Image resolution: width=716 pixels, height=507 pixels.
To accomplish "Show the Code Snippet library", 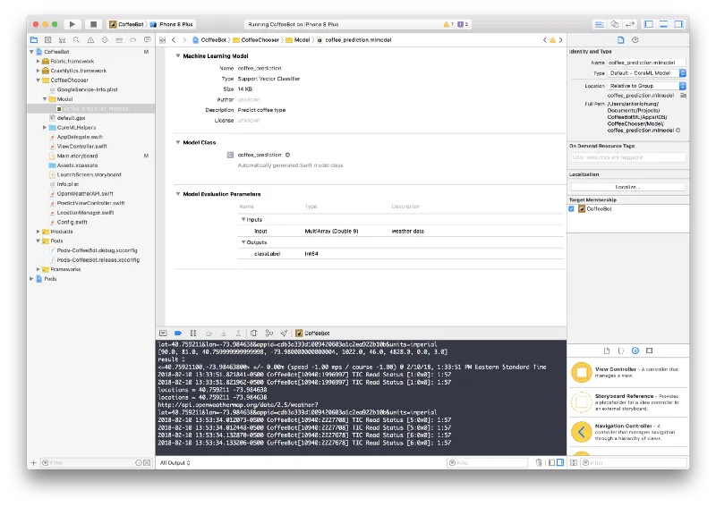I will 620,351.
